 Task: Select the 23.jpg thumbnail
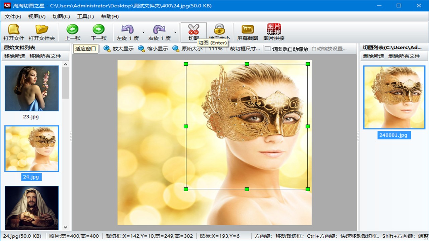tap(32, 88)
